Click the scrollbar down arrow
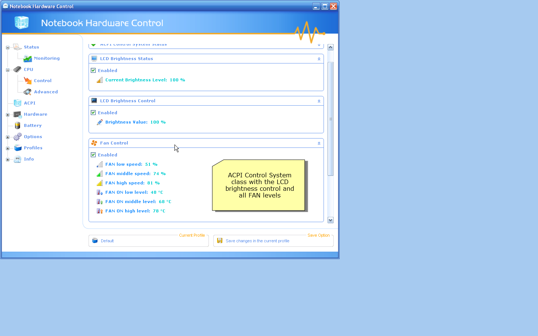The height and width of the screenshot is (336, 538). [x=331, y=220]
